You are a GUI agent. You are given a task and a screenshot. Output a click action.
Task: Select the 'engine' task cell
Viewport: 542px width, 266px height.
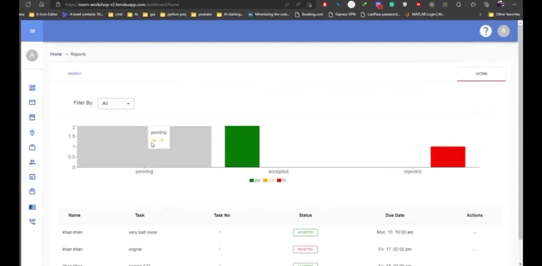click(135, 249)
